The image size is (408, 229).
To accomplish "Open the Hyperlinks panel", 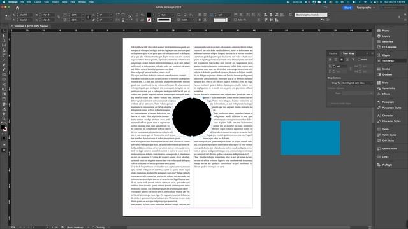I will tap(388, 88).
